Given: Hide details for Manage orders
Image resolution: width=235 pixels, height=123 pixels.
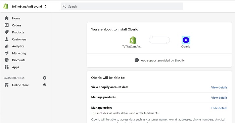Looking at the screenshot, I should click(220, 108).
